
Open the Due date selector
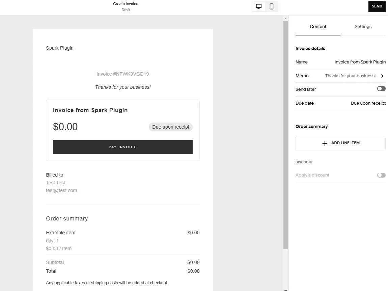click(340, 103)
